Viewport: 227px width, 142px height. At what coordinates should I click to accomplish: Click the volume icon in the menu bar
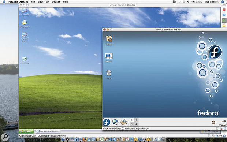188,2
